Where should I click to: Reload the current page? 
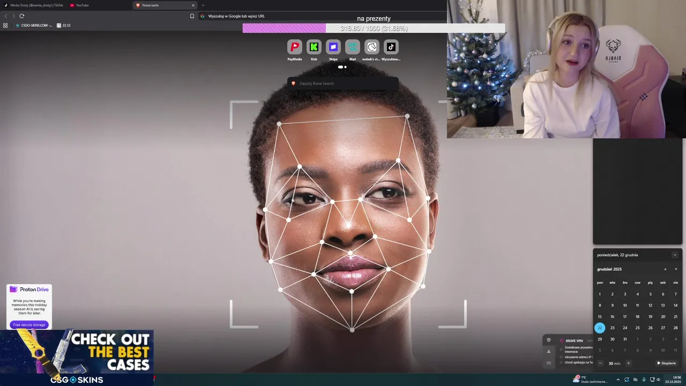(22, 16)
